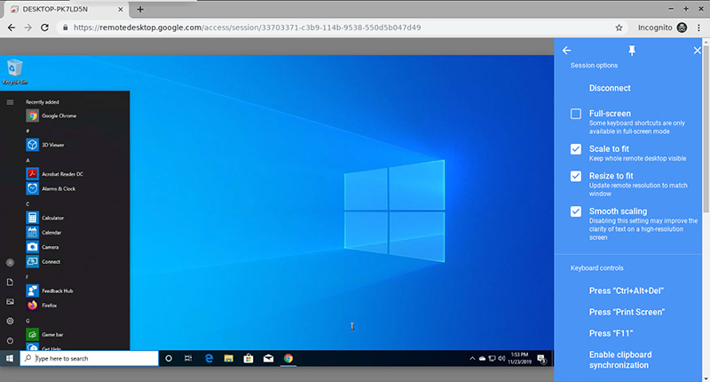Send F11 key to remote
The width and height of the screenshot is (710, 382).
pyautogui.click(x=611, y=333)
